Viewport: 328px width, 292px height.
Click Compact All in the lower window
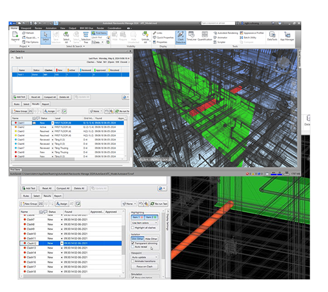coord(63,189)
